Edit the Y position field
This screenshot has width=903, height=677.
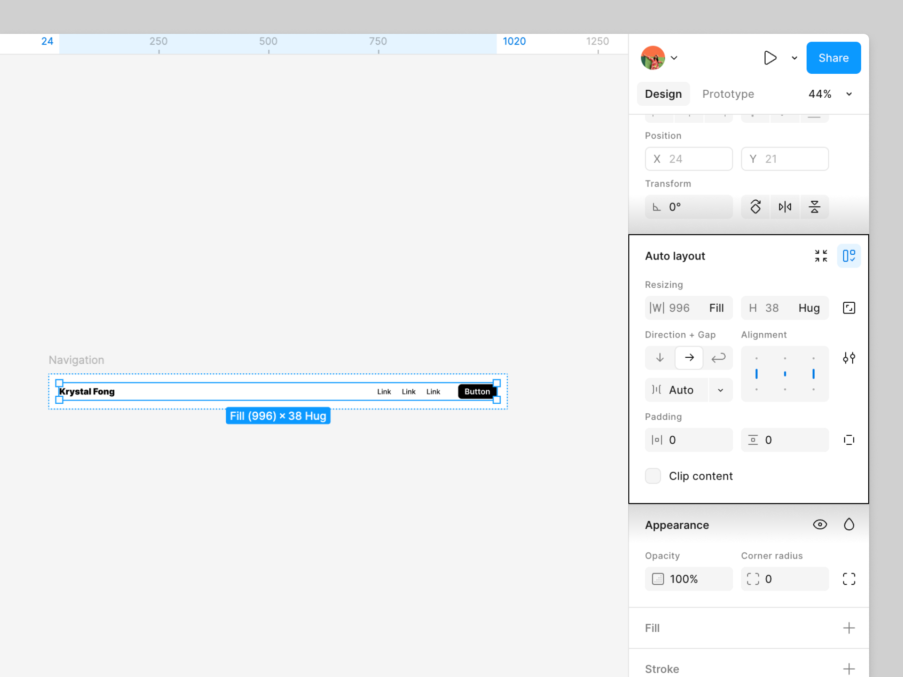click(x=784, y=159)
